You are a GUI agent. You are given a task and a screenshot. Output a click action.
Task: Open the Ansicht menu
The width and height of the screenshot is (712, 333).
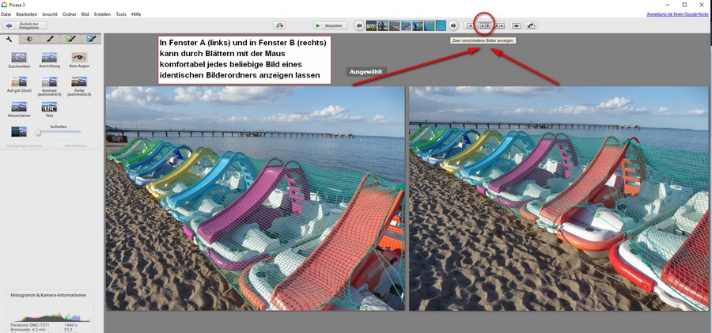(50, 14)
